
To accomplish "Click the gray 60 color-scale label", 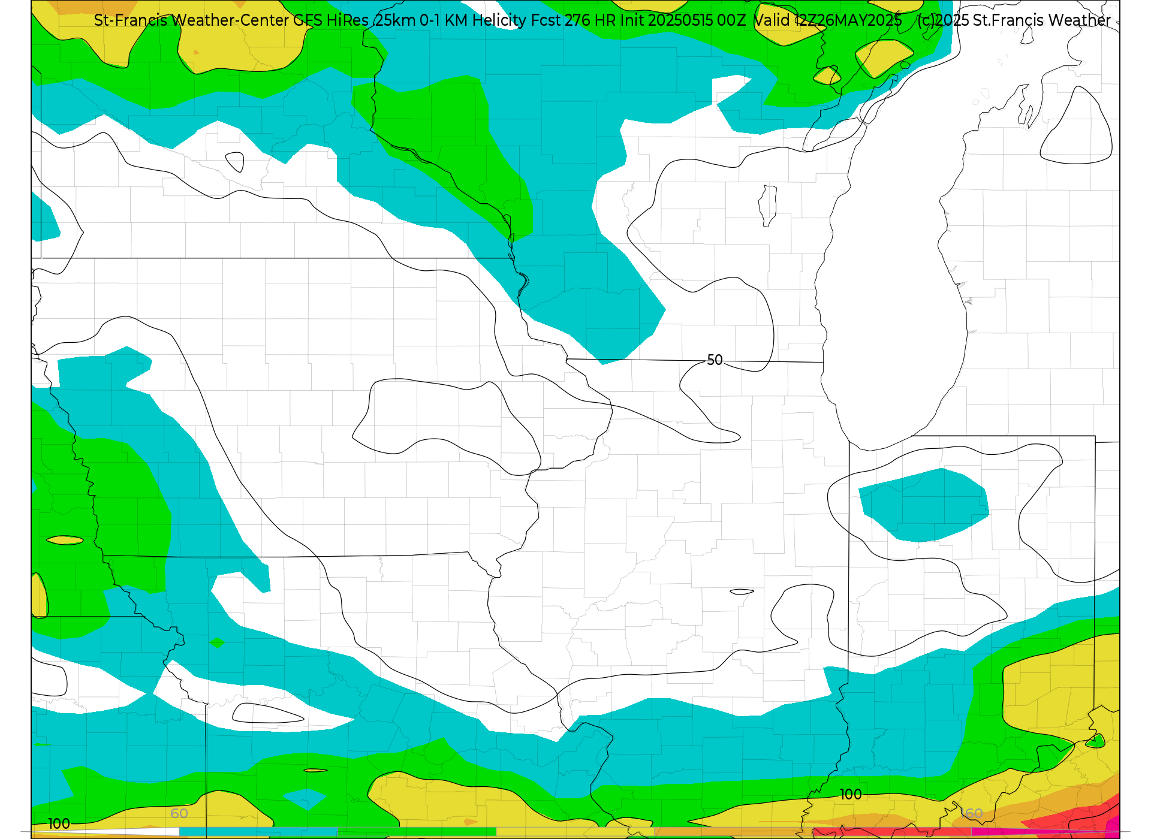I will click(x=179, y=813).
